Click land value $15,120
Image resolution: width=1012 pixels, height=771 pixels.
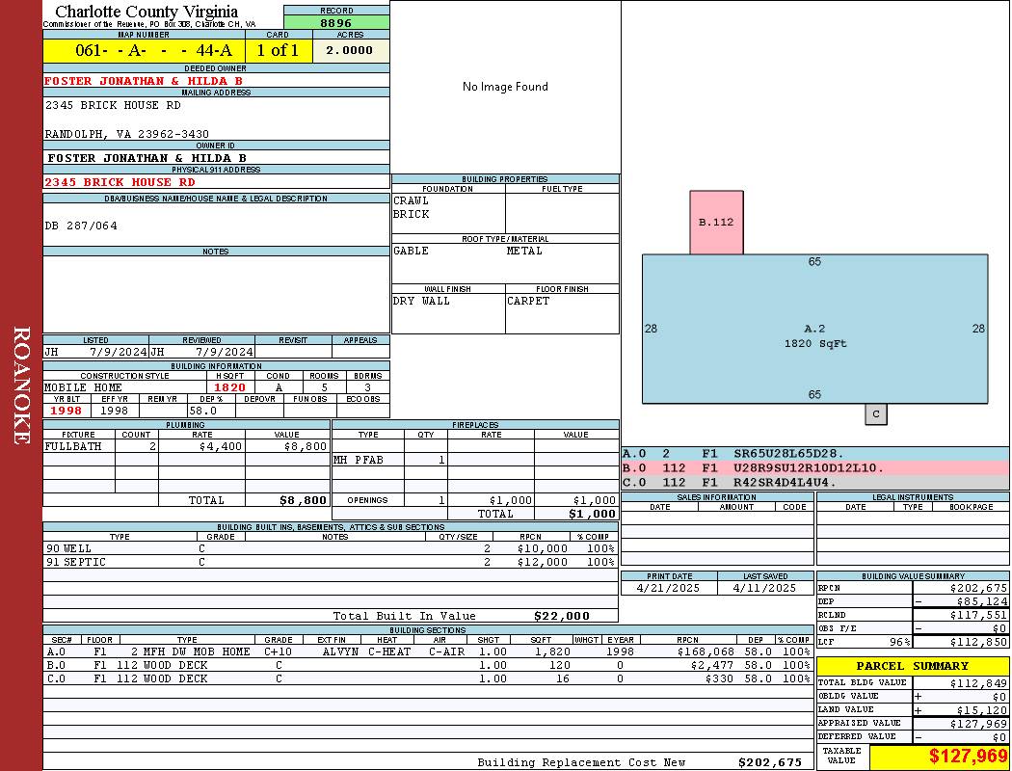982,710
